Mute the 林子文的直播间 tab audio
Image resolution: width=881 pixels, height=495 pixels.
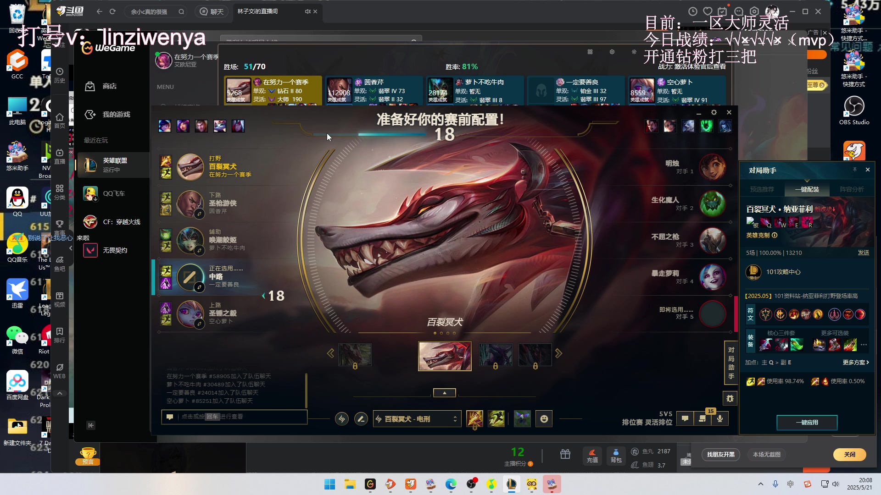click(x=307, y=11)
